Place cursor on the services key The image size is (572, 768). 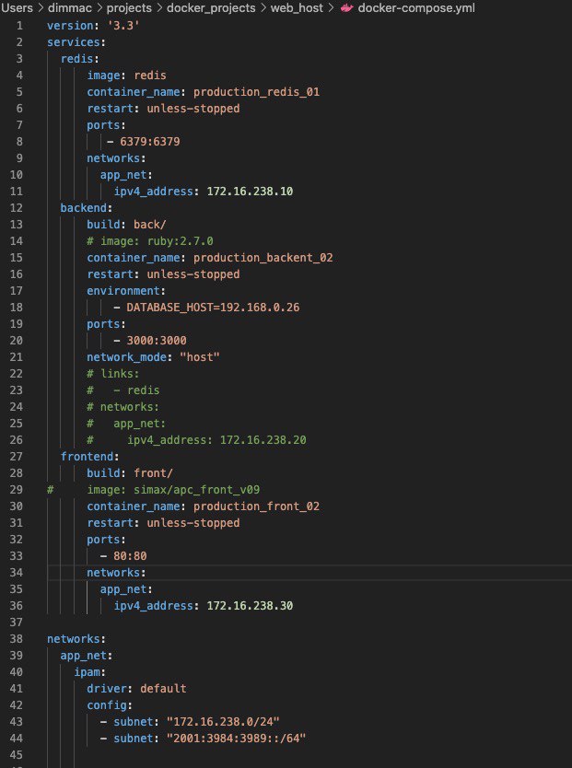[x=74, y=42]
